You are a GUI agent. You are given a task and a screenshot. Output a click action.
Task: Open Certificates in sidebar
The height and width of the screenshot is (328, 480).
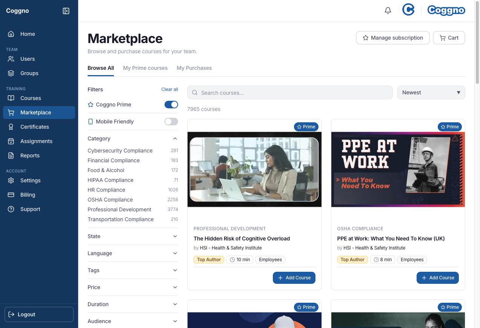[x=39, y=127]
